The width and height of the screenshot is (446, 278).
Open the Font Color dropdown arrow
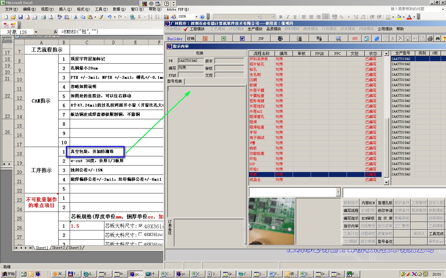(414, 17)
